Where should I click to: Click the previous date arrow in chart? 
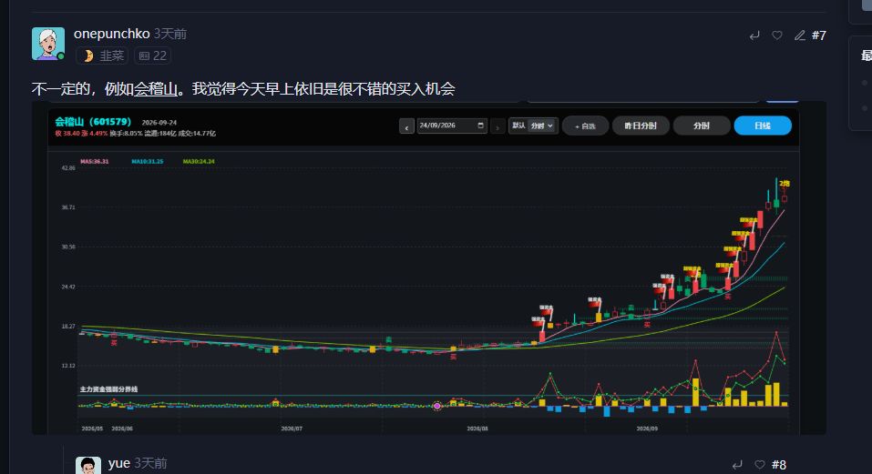[406, 126]
